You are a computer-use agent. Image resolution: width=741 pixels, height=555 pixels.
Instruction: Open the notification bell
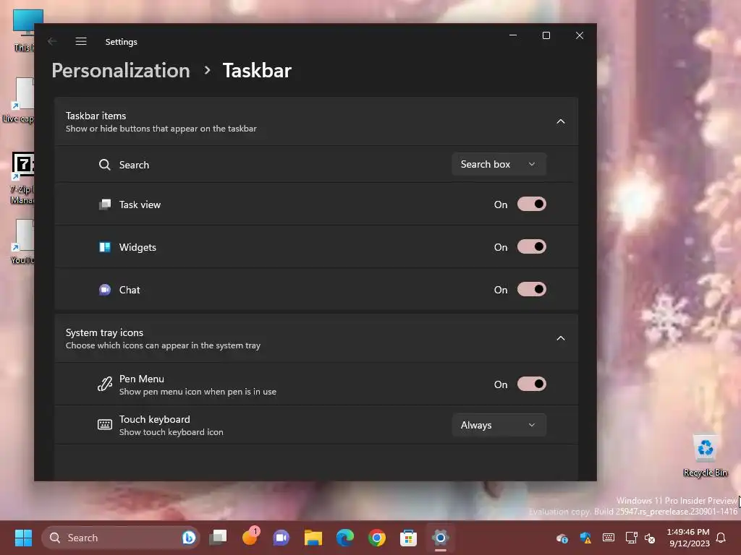(721, 538)
